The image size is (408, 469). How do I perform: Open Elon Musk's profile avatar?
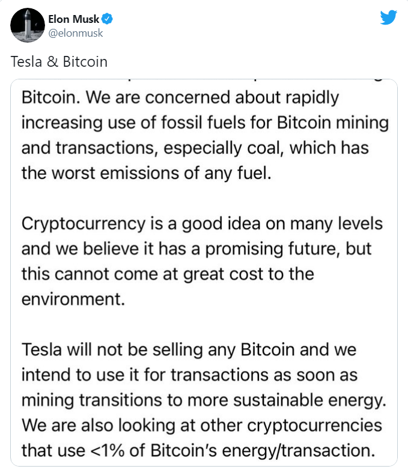click(24, 26)
